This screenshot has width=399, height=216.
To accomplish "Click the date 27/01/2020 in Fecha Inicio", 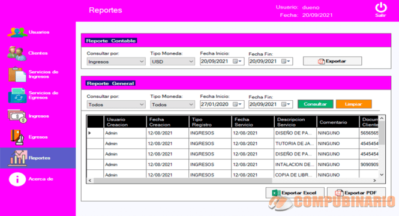I will click(214, 104).
